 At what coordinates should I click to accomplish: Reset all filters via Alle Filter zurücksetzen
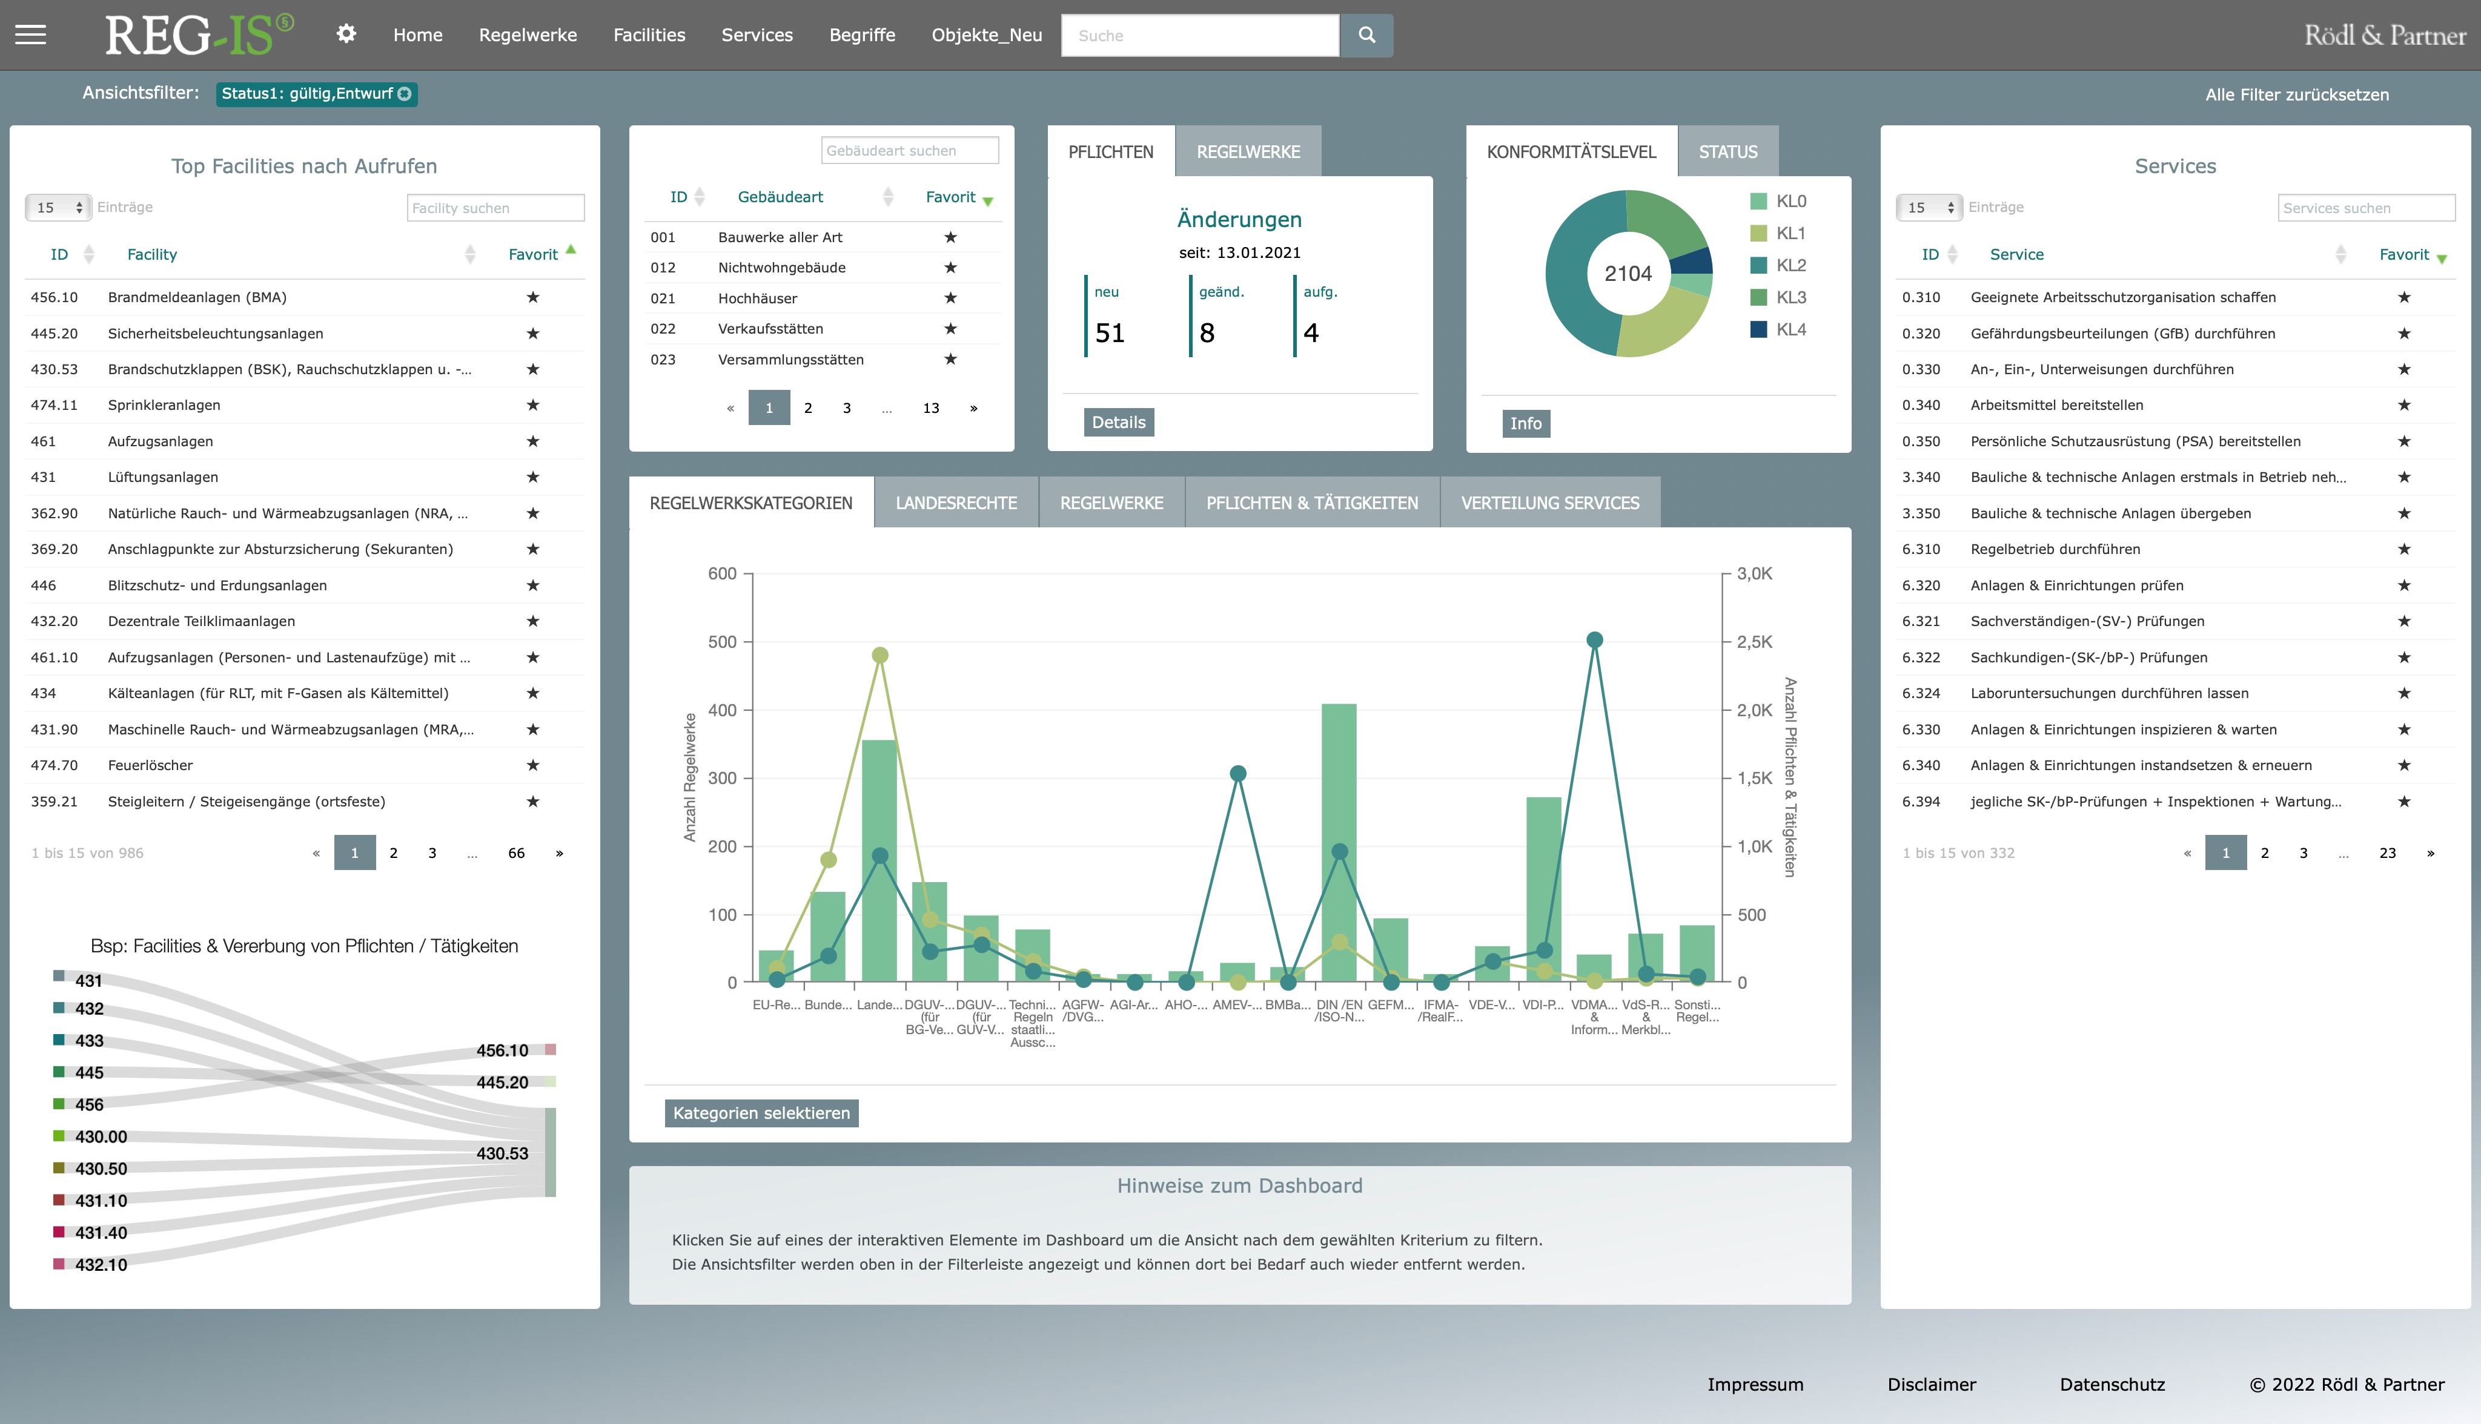pos(2296,95)
